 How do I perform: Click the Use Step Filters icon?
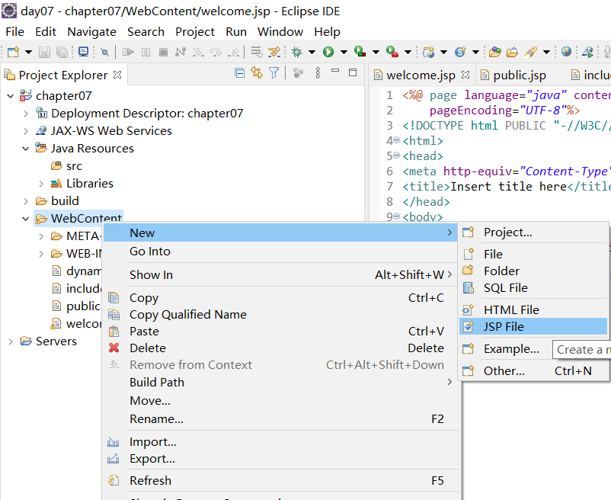click(274, 52)
